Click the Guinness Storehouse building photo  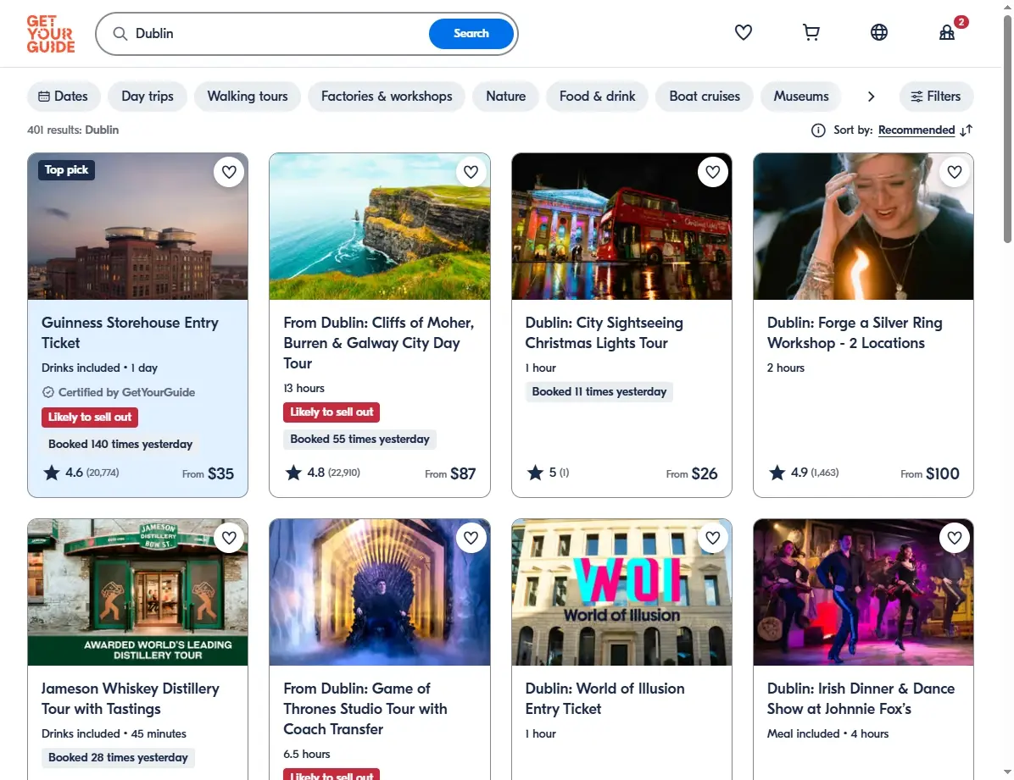(x=137, y=226)
